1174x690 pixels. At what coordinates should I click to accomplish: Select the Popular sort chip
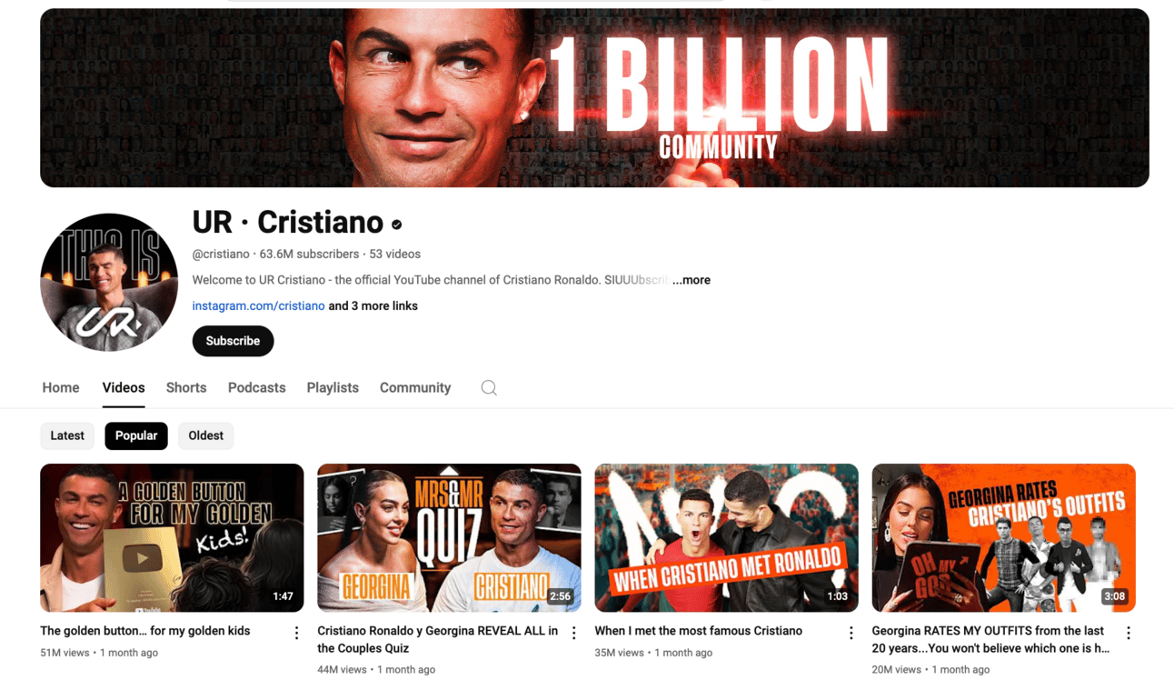tap(136, 435)
